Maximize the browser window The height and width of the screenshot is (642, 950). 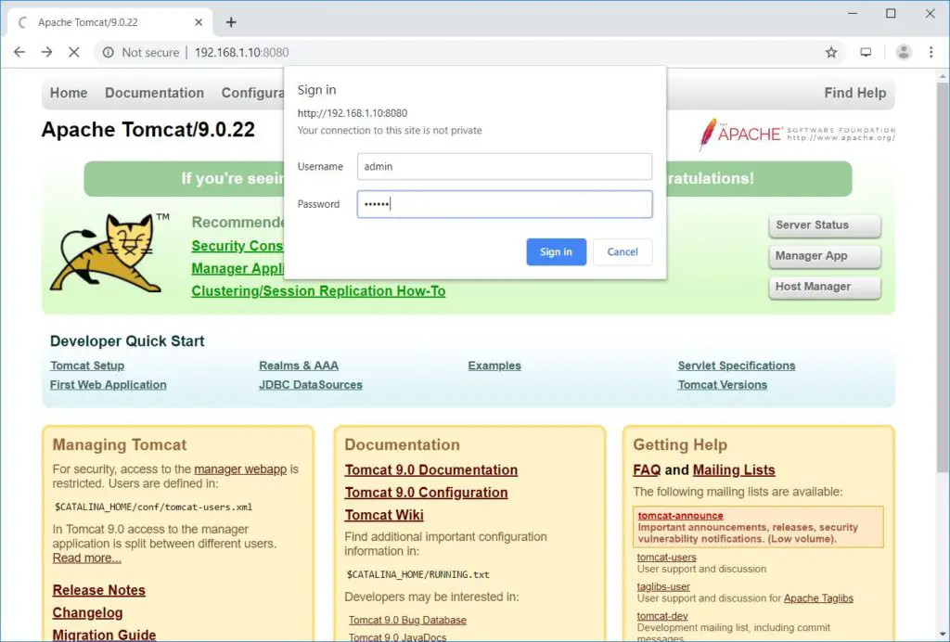point(891,13)
